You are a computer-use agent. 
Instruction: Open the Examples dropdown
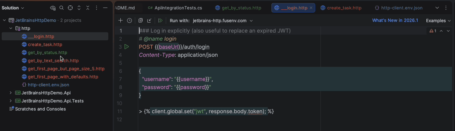coord(438,20)
